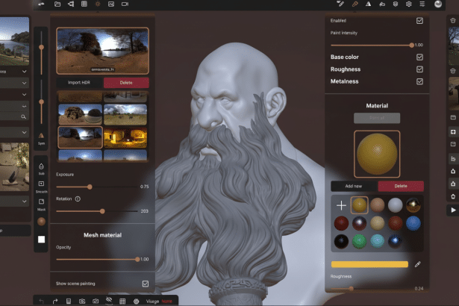Toggle the crossed-out eye icon in bottom bar
This screenshot has width=459, height=306.
109,300
